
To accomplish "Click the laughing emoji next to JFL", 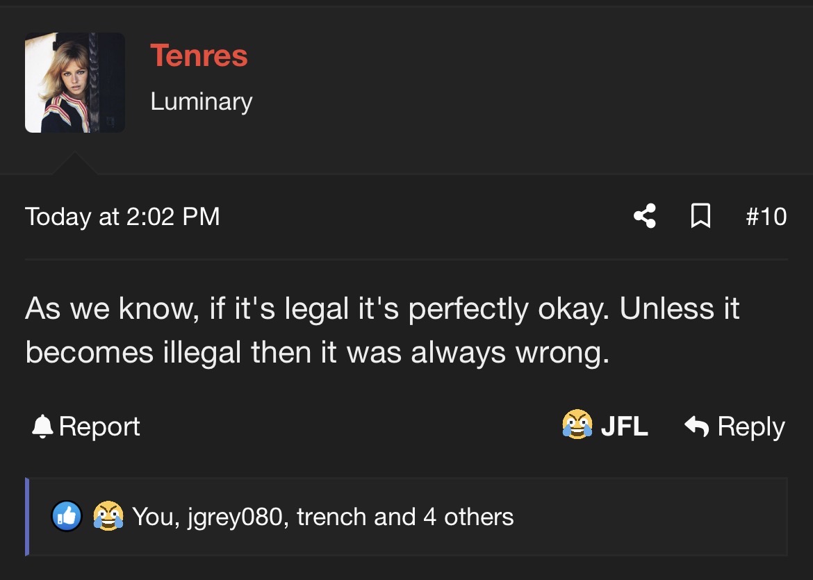I will 577,424.
